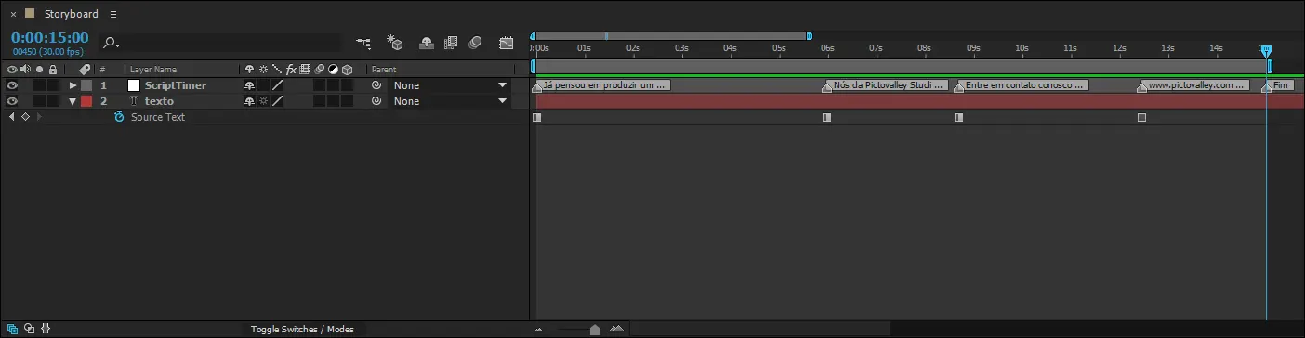Select the ScriptTimer layer name
The width and height of the screenshot is (1305, 338).
click(176, 85)
